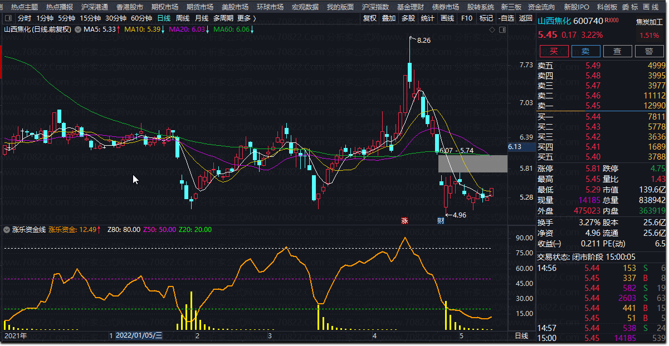Click 标记 mark button
The width and height of the screenshot is (669, 346).
coord(486,18)
